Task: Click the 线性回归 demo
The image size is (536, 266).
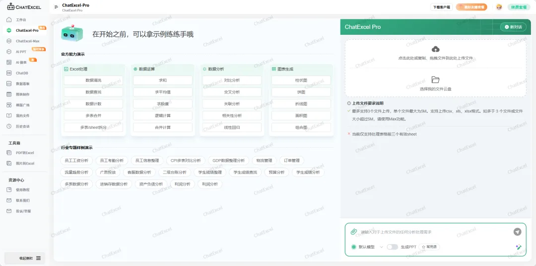Action: 232,127
